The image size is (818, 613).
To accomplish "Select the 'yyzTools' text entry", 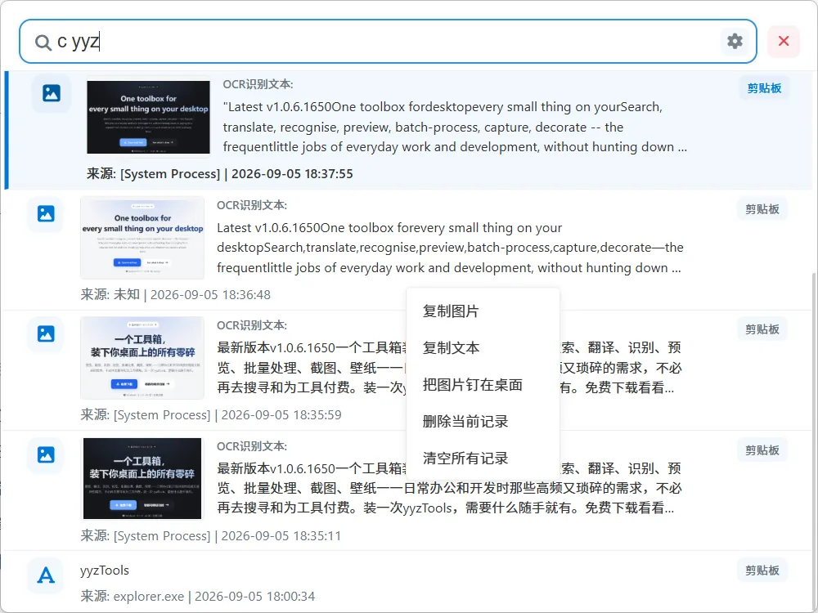I will pos(105,570).
